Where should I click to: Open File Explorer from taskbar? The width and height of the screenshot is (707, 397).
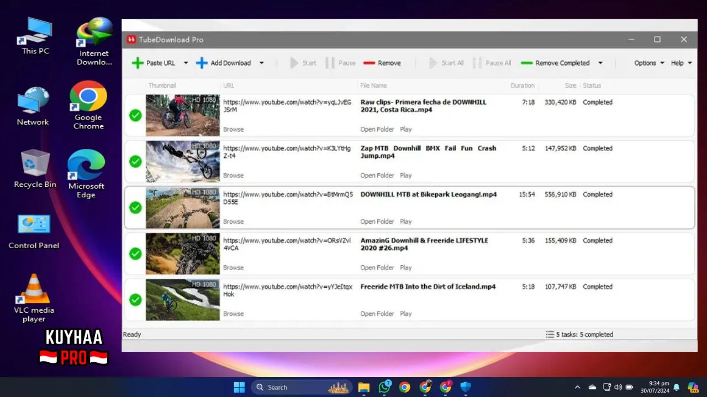click(x=363, y=387)
